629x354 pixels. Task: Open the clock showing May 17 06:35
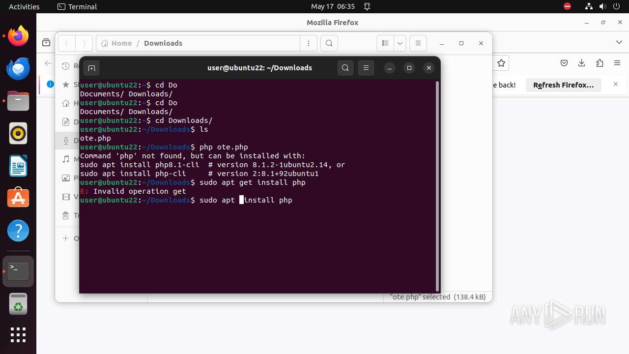333,6
